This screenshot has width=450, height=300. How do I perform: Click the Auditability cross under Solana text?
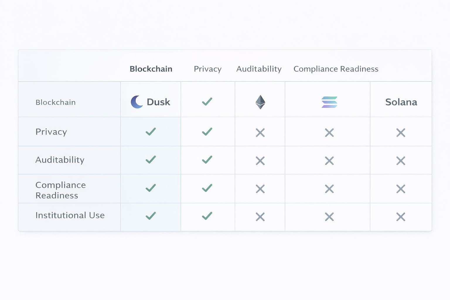pos(400,161)
